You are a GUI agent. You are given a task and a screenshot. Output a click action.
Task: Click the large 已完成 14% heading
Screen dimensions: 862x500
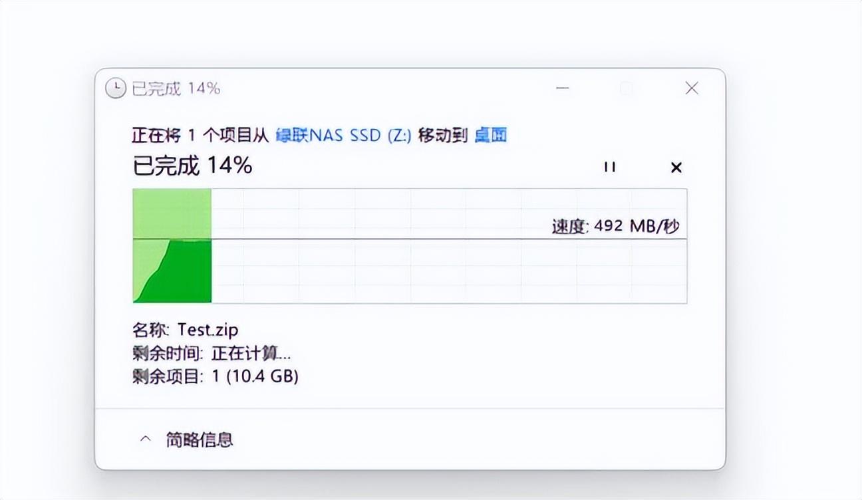click(x=193, y=166)
